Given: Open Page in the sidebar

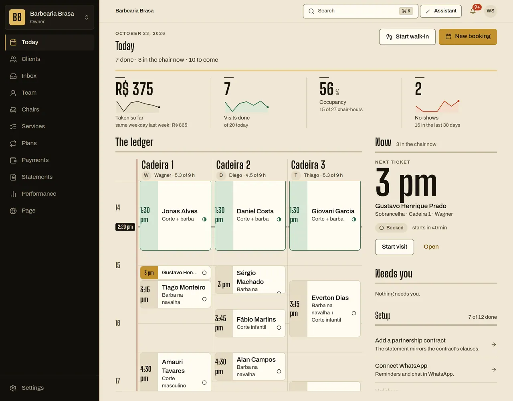Looking at the screenshot, I should (50, 211).
